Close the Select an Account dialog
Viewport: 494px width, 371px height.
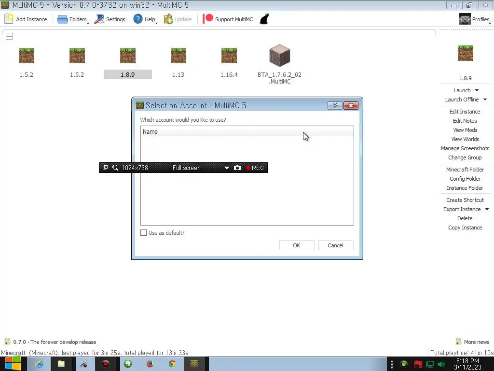[351, 105]
